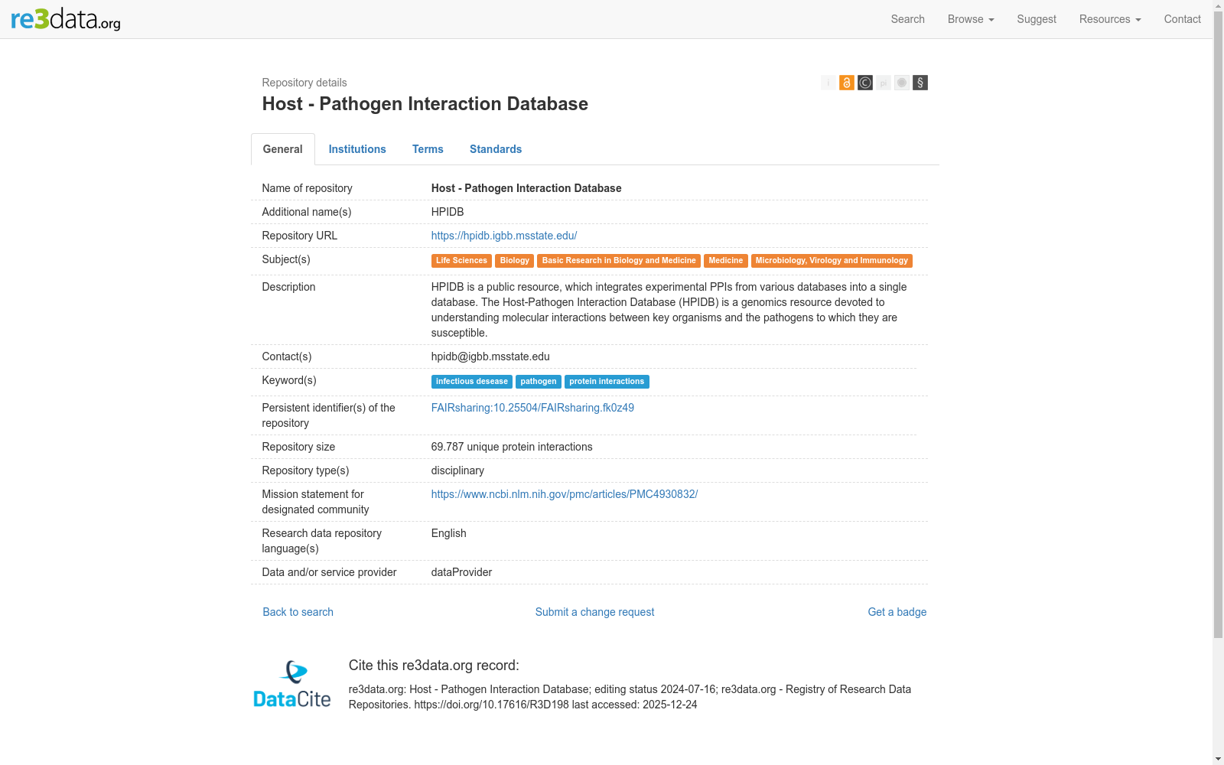Click 'Mission statement for designated community' label
This screenshot has height=765, width=1224.
coord(315,502)
